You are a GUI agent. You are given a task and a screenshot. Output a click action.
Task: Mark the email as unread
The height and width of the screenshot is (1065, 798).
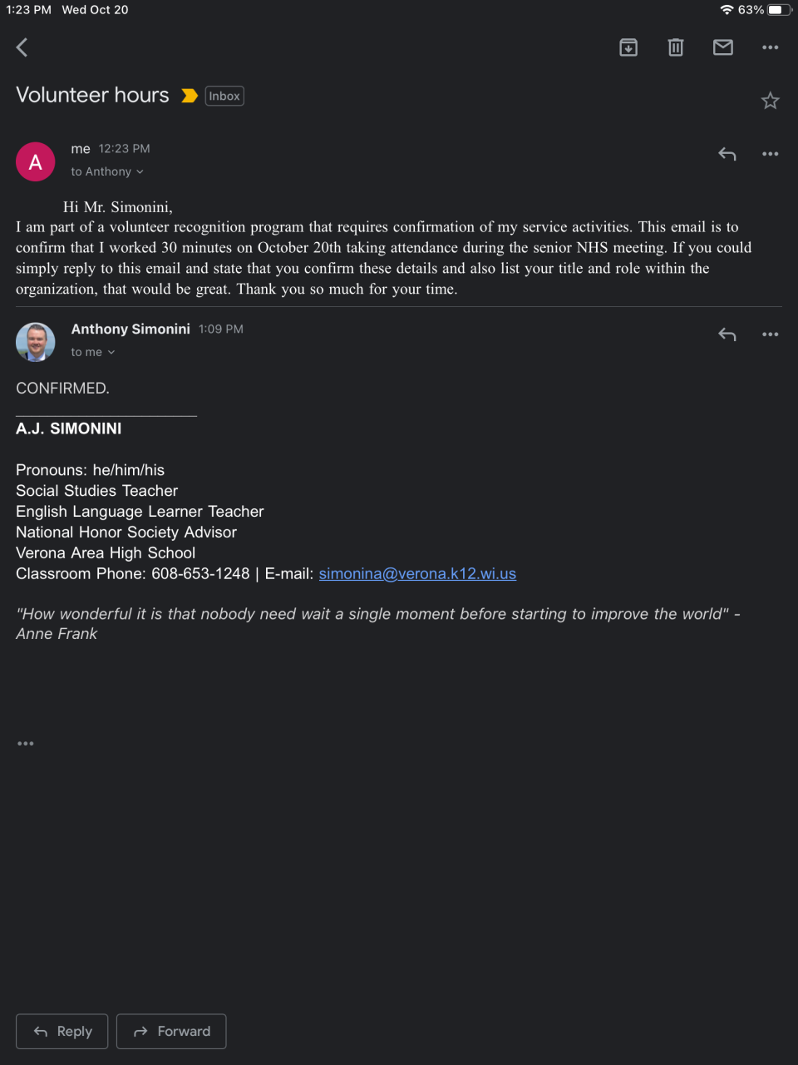tap(723, 47)
